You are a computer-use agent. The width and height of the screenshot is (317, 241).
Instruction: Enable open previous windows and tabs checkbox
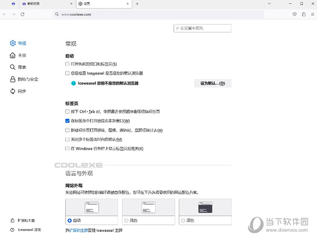[x=67, y=64]
